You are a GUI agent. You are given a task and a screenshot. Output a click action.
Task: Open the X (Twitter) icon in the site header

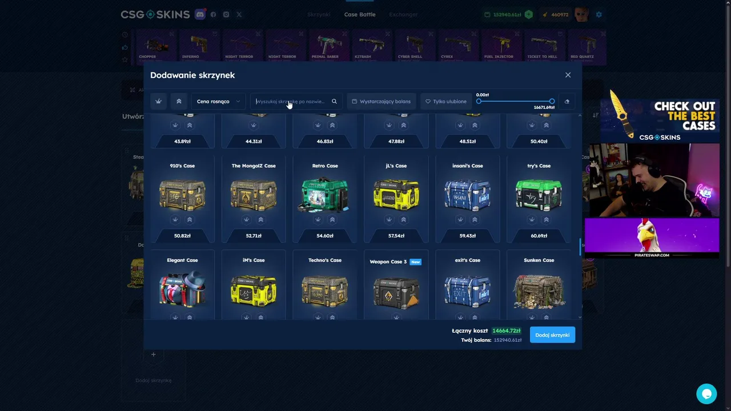(239, 14)
